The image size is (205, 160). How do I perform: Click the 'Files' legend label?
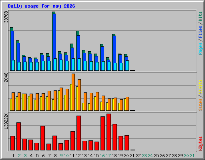pyautogui.click(x=201, y=32)
